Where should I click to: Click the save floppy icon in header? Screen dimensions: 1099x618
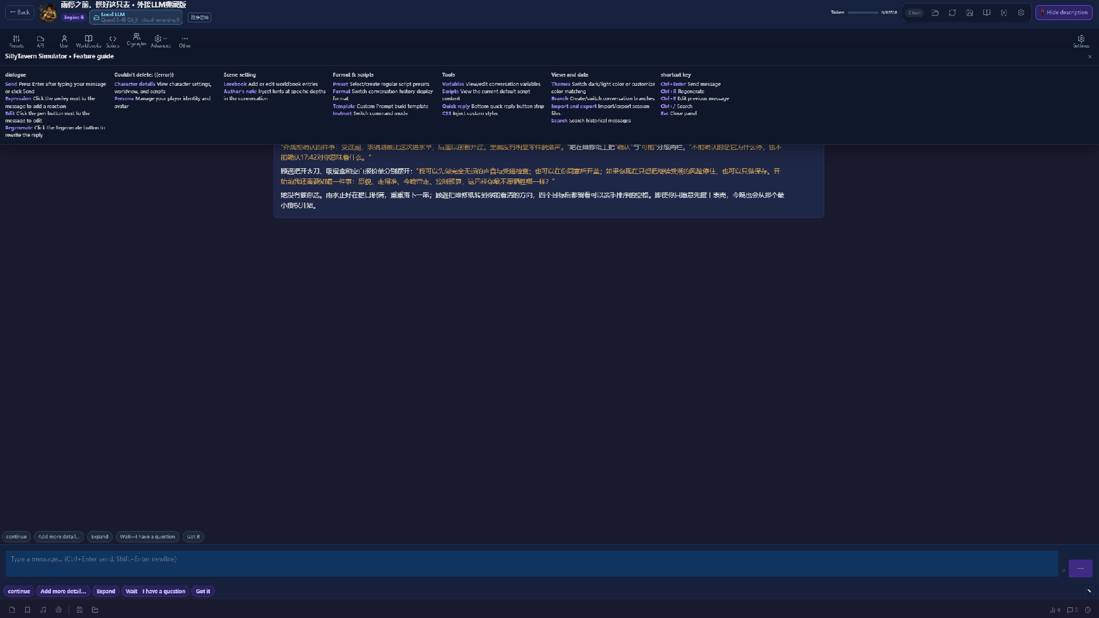click(969, 13)
